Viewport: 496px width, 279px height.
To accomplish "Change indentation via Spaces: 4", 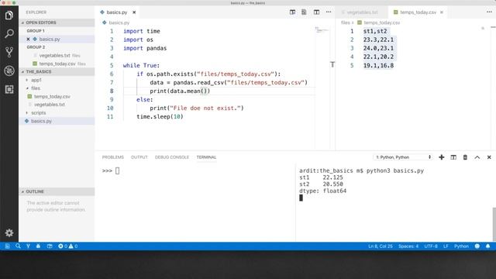I will tap(408, 246).
